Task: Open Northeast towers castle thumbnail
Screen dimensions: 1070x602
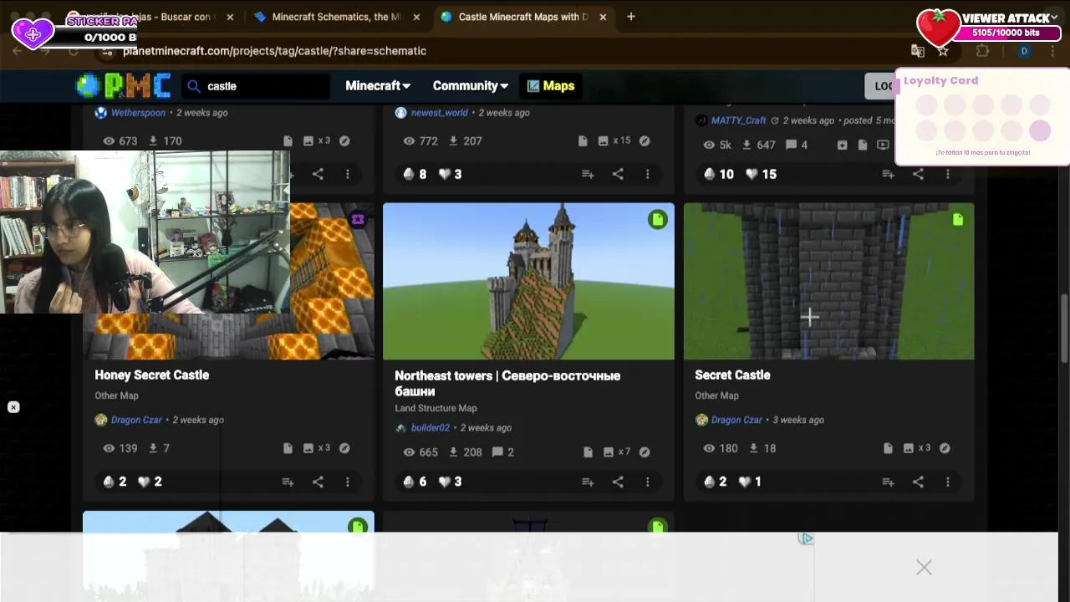Action: pyautogui.click(x=528, y=281)
